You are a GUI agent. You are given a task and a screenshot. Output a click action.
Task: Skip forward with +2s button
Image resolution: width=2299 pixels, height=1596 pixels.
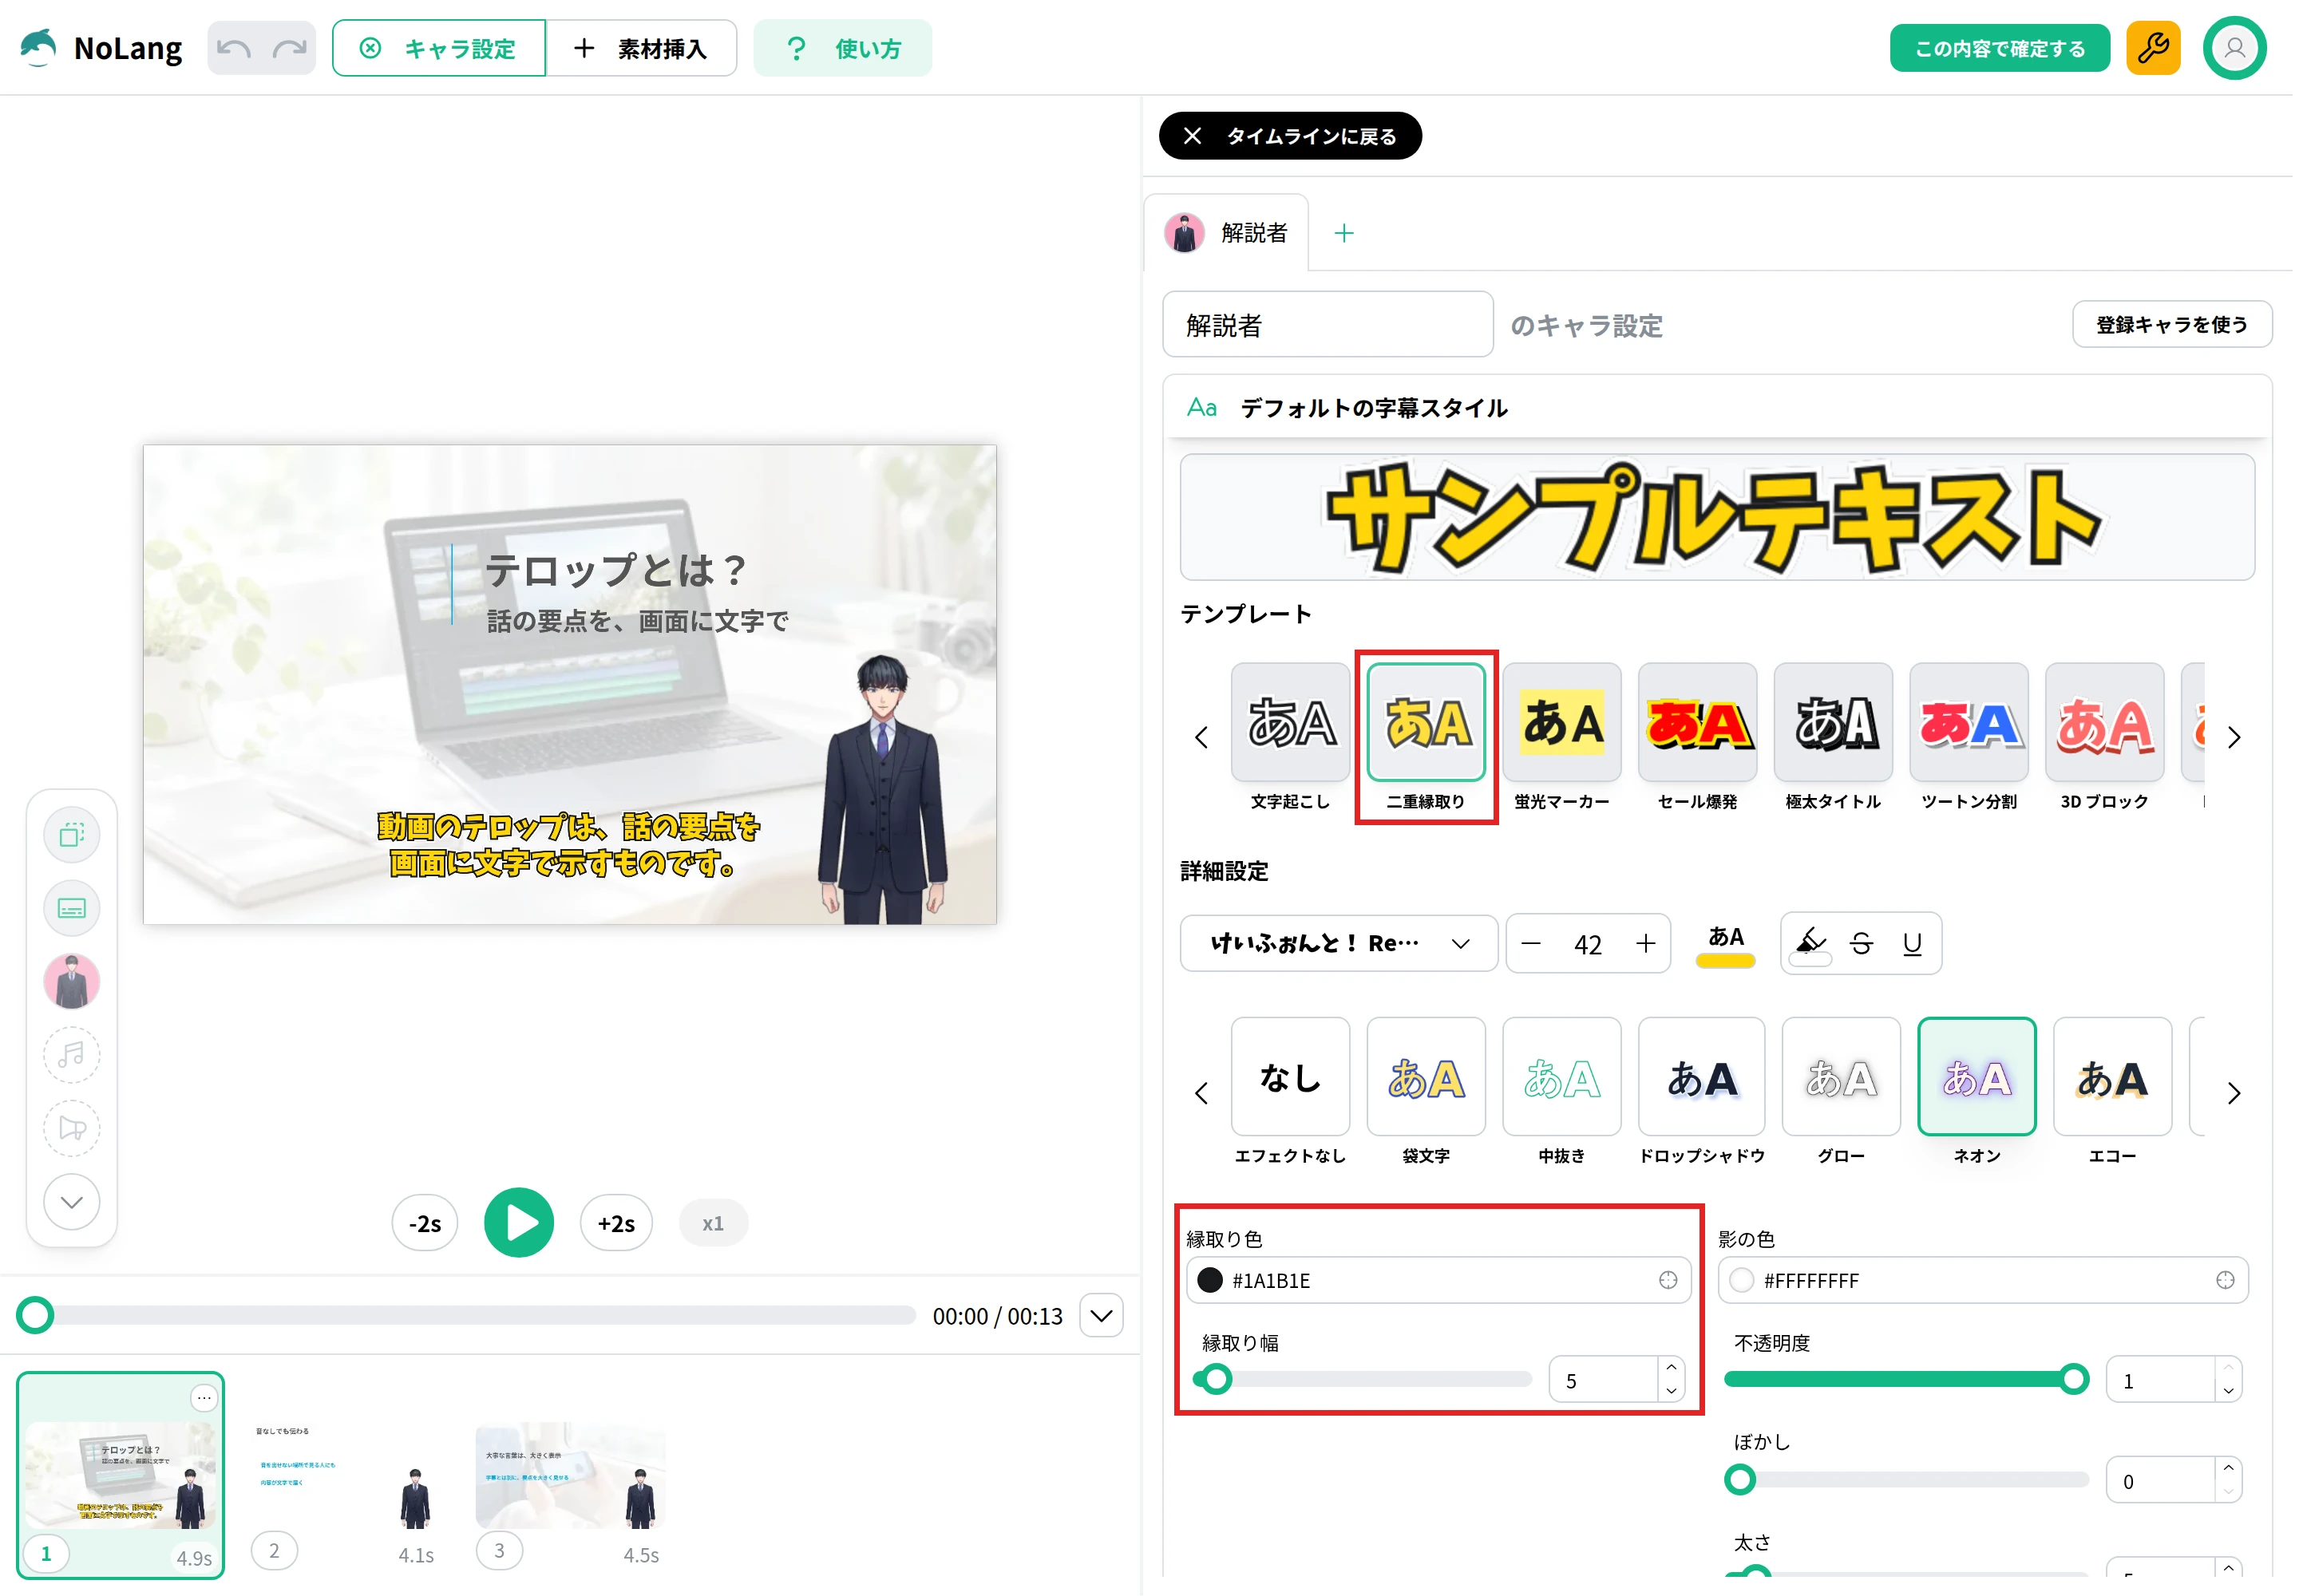(615, 1223)
